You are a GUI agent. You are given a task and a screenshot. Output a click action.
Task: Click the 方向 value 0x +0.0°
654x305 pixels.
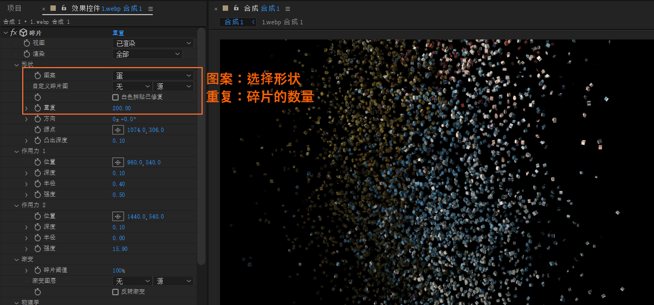124,119
